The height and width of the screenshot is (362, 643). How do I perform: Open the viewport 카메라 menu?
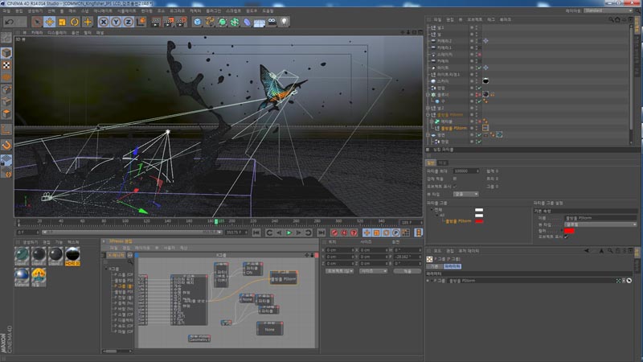coord(37,32)
